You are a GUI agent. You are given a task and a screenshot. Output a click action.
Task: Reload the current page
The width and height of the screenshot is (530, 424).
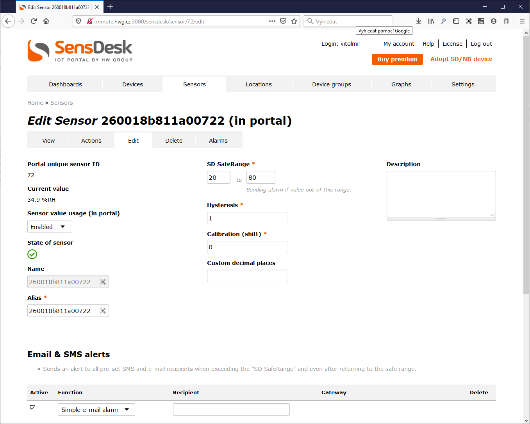pos(34,21)
